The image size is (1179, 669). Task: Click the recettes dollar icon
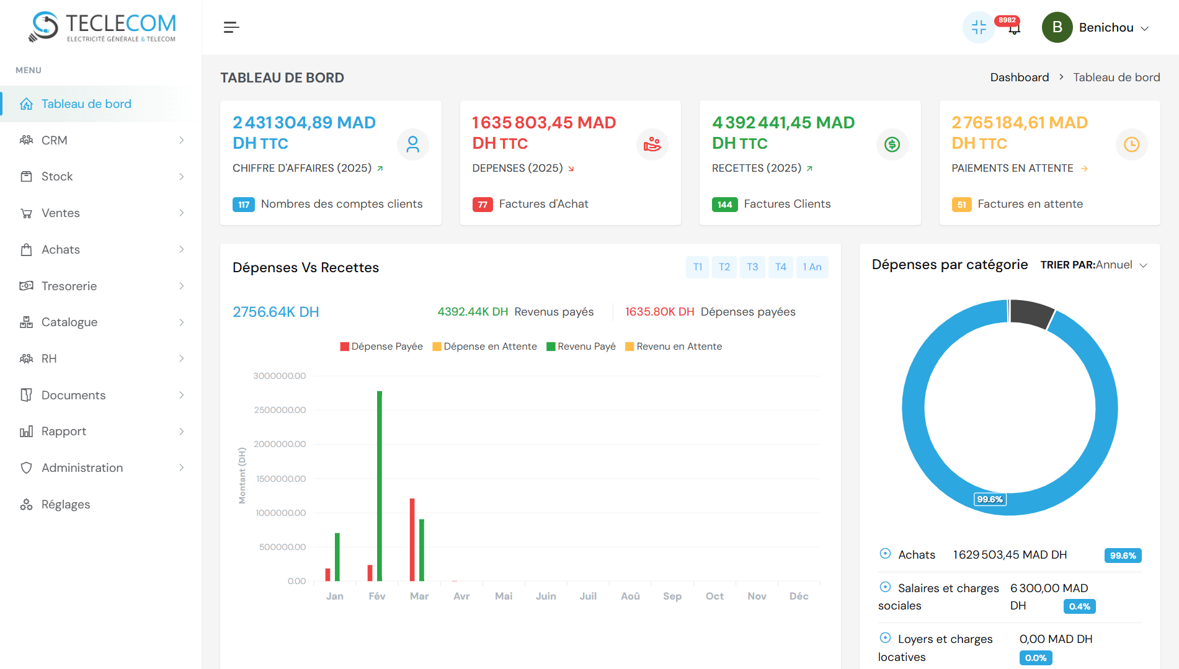point(892,144)
